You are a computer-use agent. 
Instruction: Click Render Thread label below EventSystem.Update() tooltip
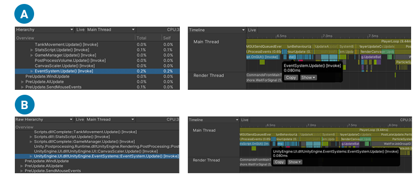[209, 76]
